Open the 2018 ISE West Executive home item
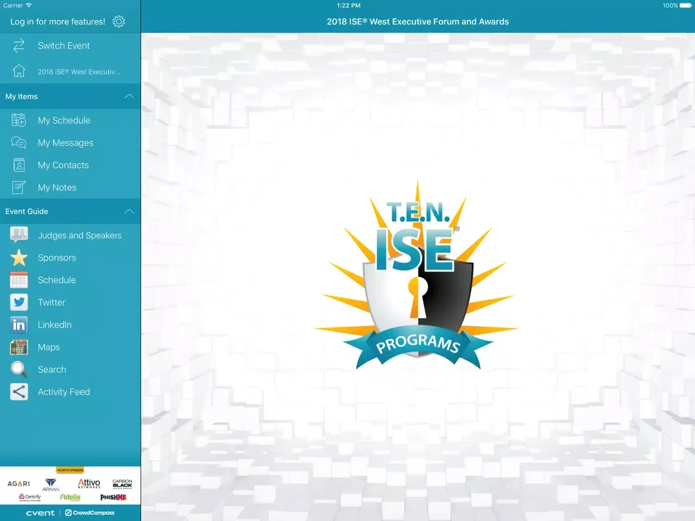695x521 pixels. point(70,71)
